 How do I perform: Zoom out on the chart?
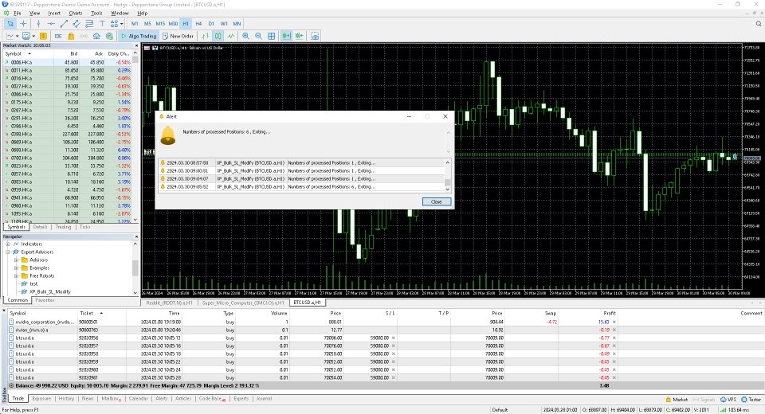tap(258, 36)
